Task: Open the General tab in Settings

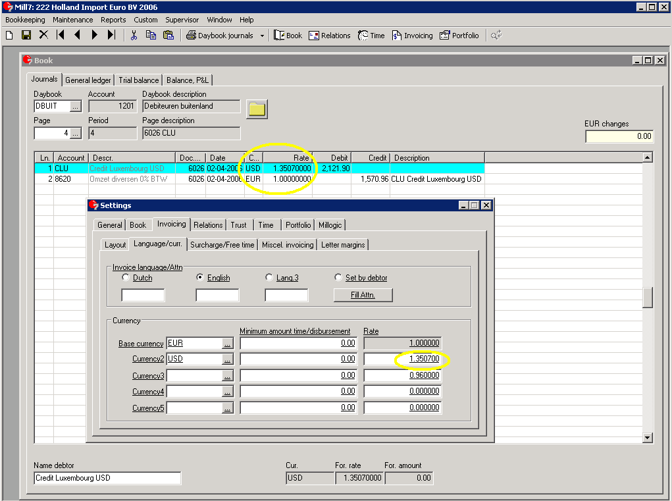Action: tap(110, 225)
